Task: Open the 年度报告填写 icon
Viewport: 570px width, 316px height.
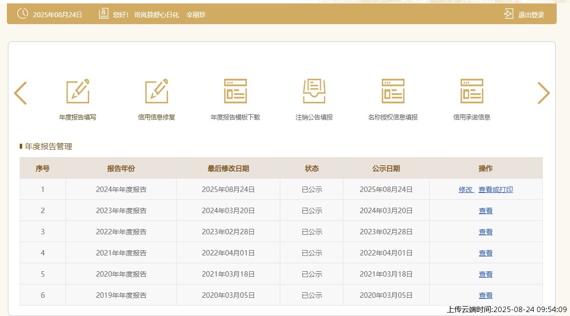Action: tap(78, 91)
